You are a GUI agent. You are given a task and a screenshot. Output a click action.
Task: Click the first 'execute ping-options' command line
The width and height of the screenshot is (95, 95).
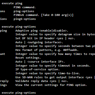pos(19,27)
